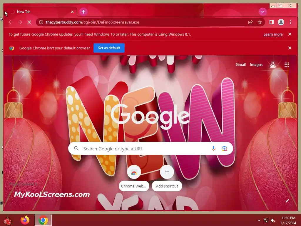Open the Chrome three-dot menu
301x226 pixels.
click(x=290, y=22)
